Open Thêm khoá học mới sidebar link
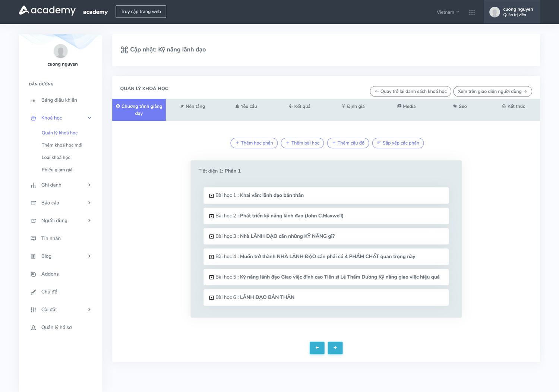The image size is (559, 392). pyautogui.click(x=62, y=145)
